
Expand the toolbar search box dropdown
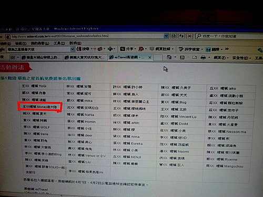click(72, 49)
